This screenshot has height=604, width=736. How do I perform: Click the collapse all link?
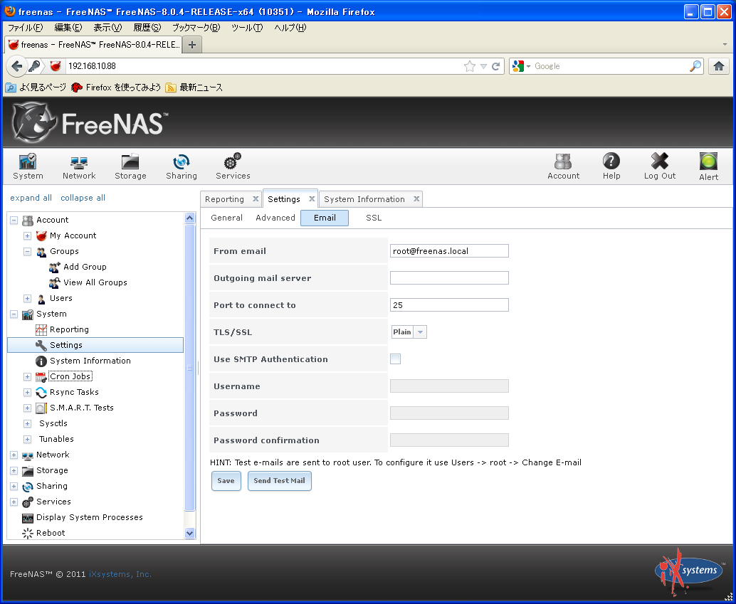(x=83, y=198)
